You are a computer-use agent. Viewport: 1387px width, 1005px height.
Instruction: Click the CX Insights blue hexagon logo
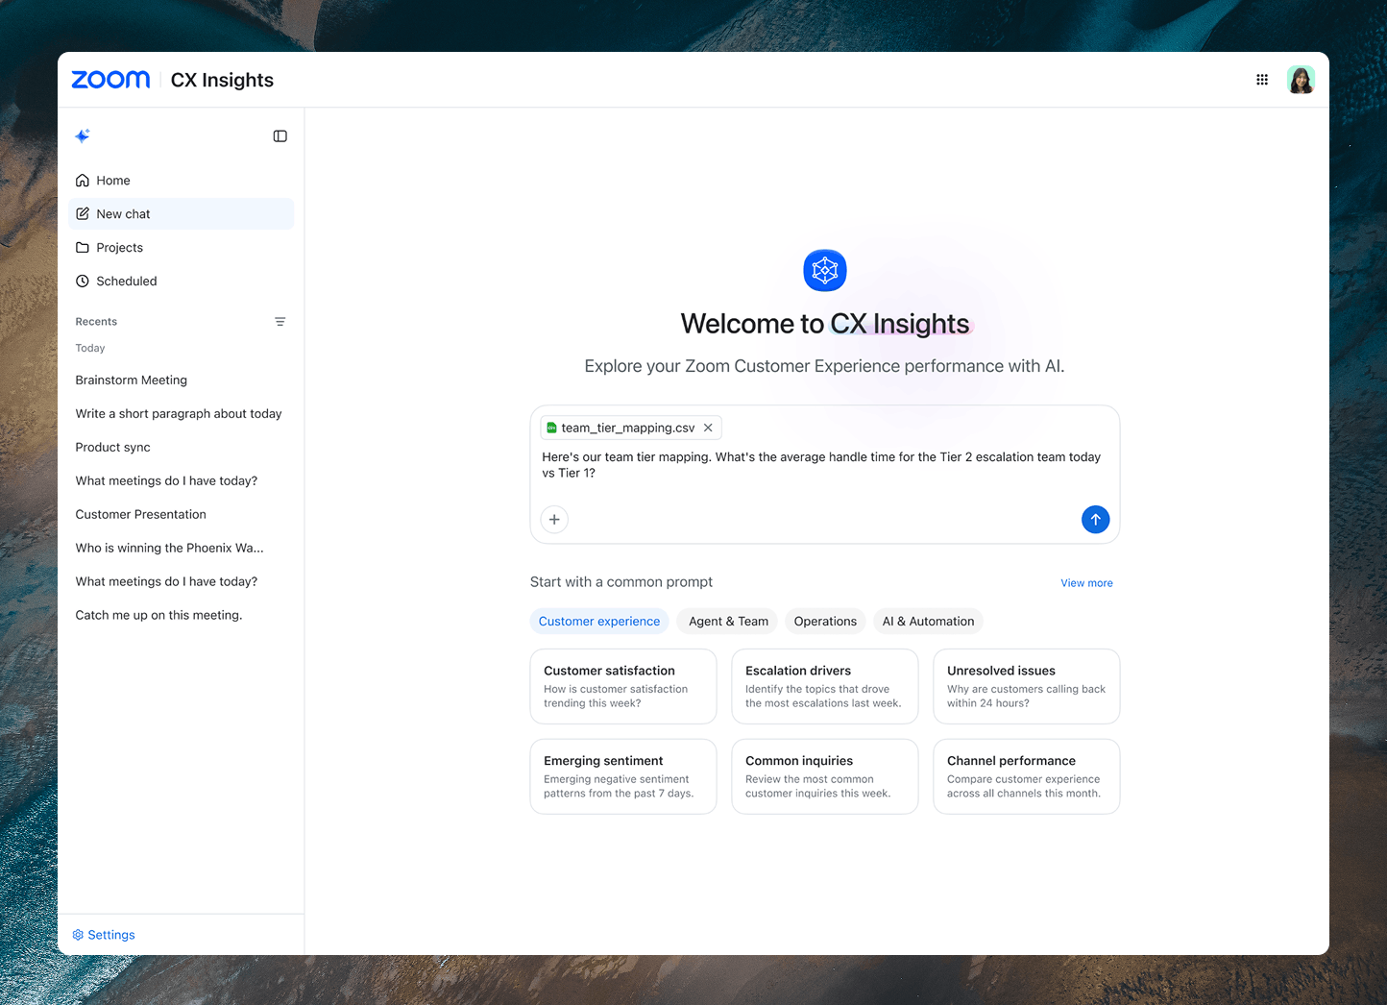(x=825, y=271)
